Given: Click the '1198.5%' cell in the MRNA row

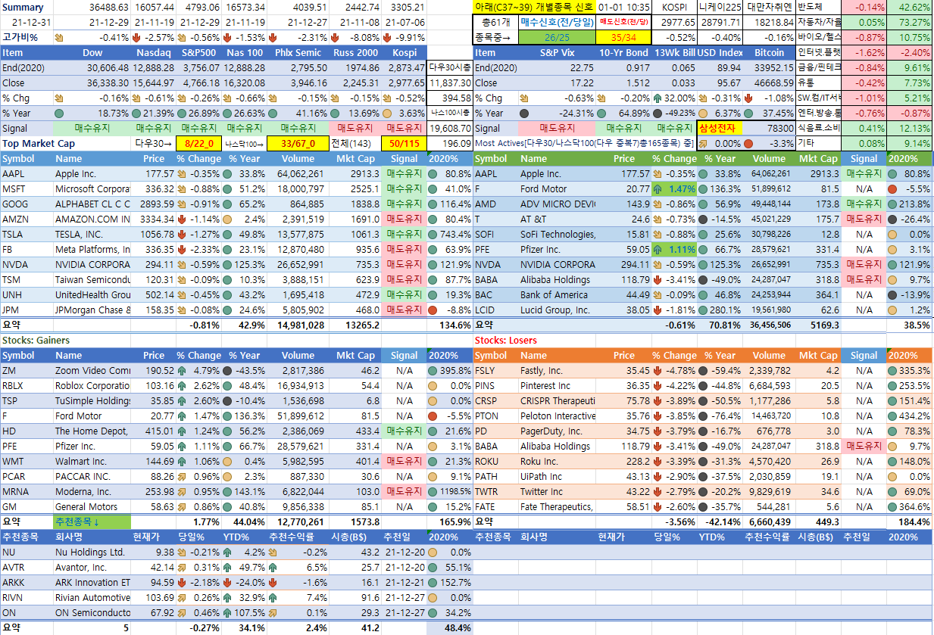Looking at the screenshot, I should pos(450,491).
